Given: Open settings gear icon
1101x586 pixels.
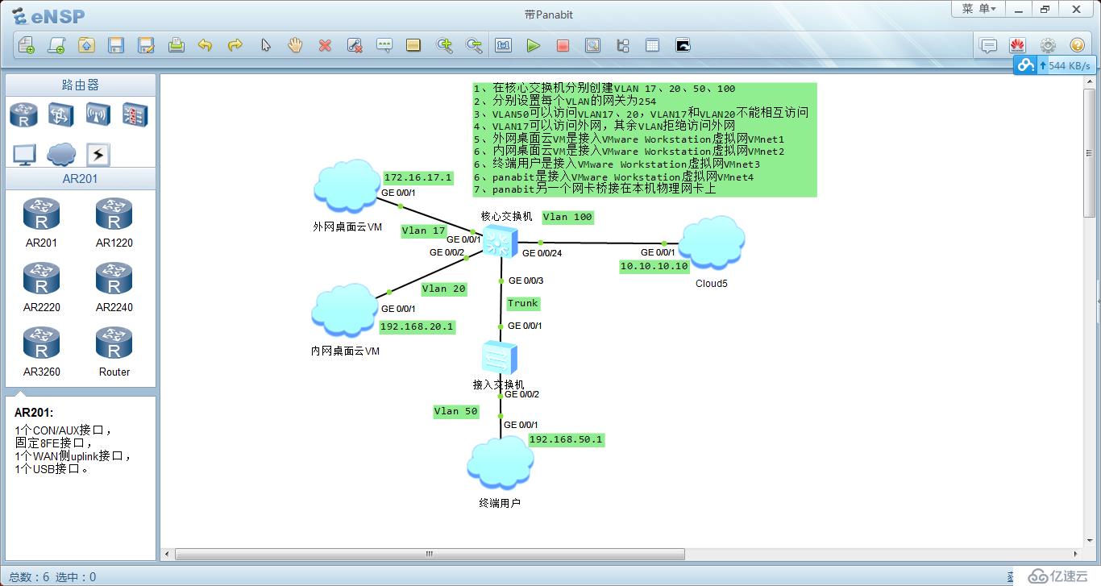Looking at the screenshot, I should [1048, 45].
